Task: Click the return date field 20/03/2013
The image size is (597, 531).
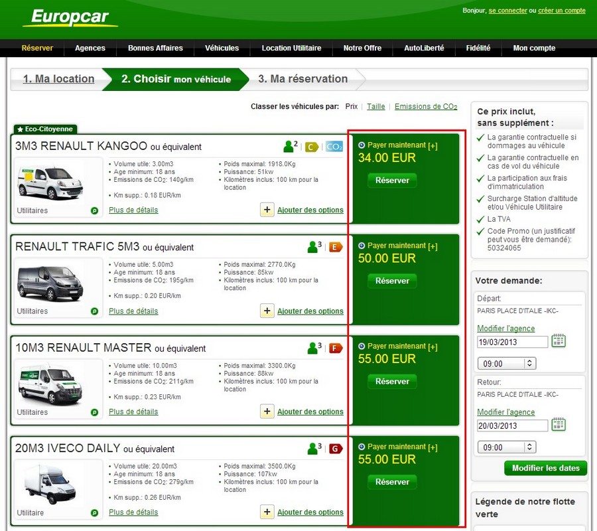Action: 513,426
